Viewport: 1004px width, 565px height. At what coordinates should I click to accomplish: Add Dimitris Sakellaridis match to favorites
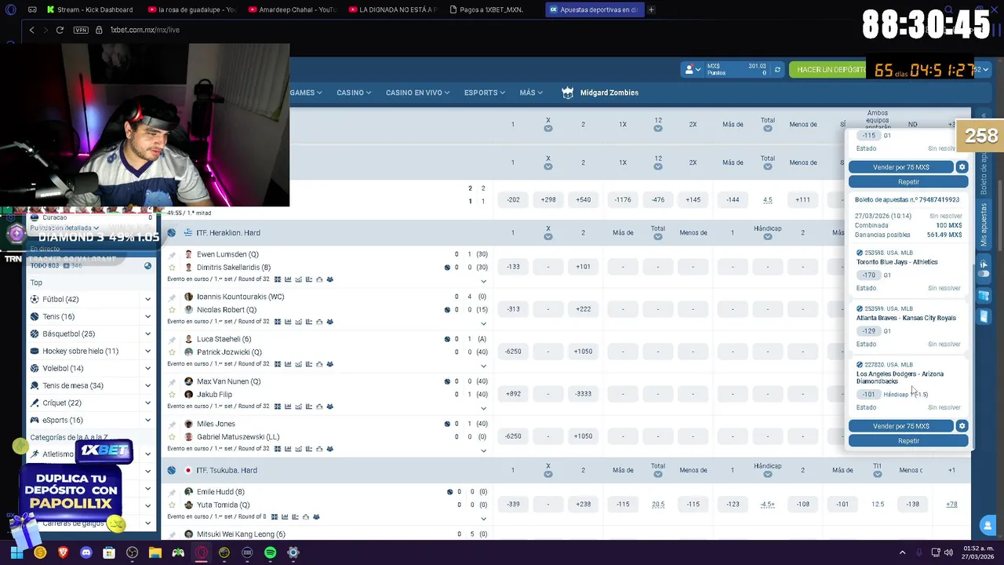pyautogui.click(x=172, y=268)
